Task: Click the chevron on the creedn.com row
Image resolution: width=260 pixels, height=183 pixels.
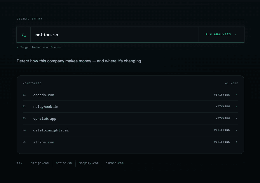Action: click(236, 95)
